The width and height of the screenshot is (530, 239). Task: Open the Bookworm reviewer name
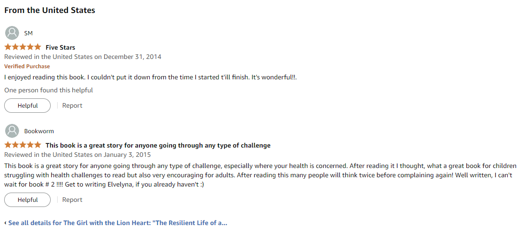tap(39, 131)
